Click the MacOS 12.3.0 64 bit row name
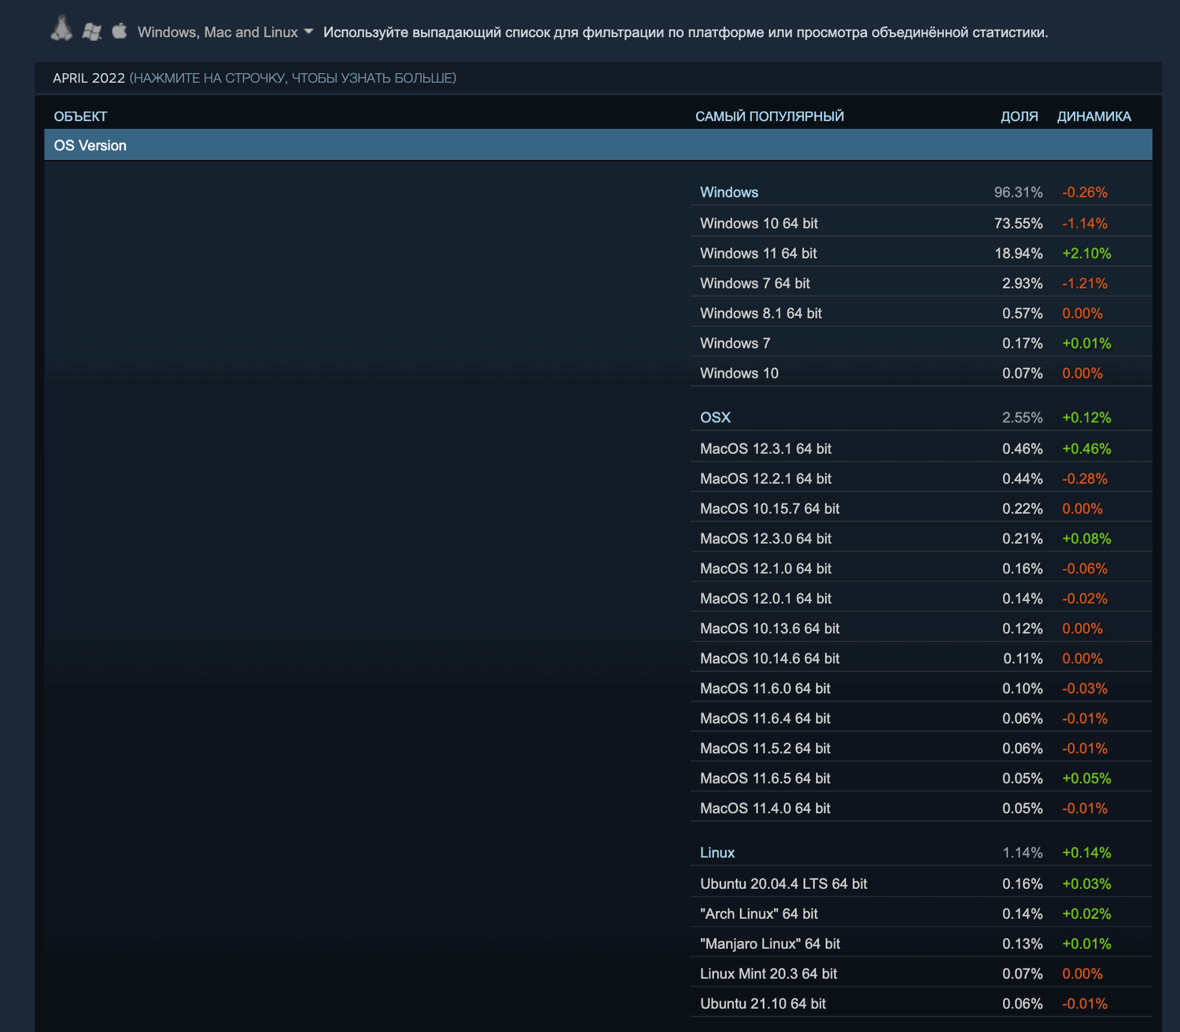Viewport: 1180px width, 1032px height. click(x=765, y=538)
